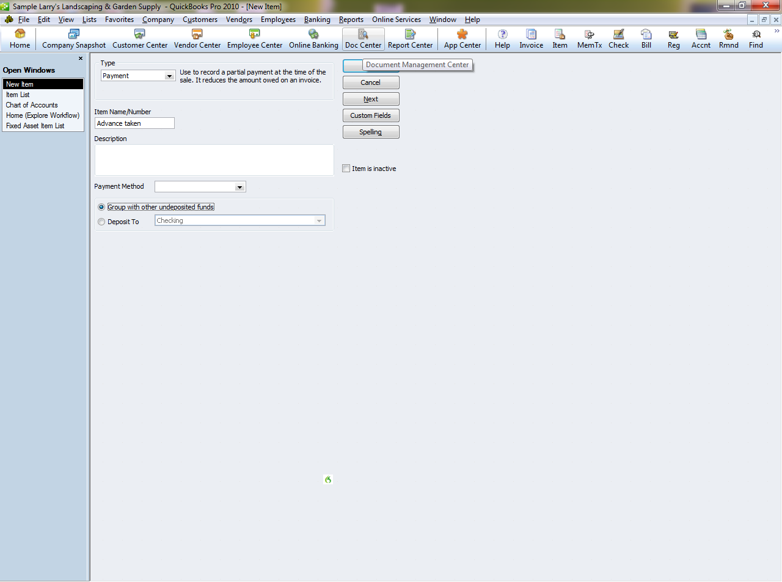Launch Online Banking from the toolbar
This screenshot has width=782, height=582.
point(313,39)
